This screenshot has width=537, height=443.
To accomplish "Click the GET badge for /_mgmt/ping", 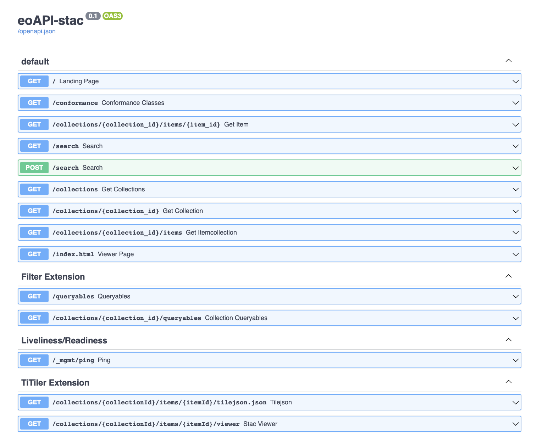I will point(34,360).
